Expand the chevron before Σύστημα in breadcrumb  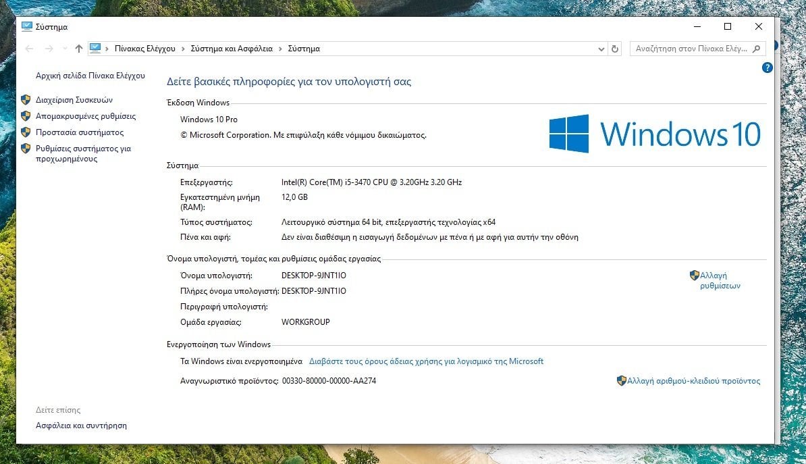(x=280, y=49)
